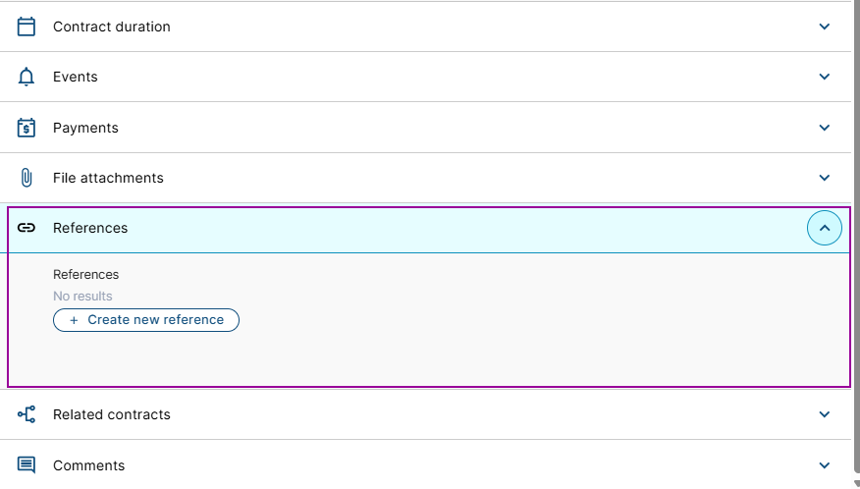The height and width of the screenshot is (489, 860).
Task: Collapse the References section with up chevron
Action: pyautogui.click(x=825, y=228)
